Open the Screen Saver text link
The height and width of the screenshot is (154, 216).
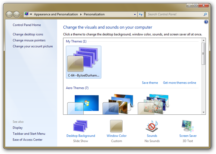coord(188,136)
